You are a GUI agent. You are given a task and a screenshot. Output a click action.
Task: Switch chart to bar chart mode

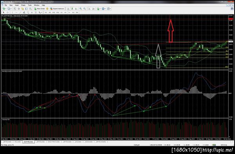point(68,9)
